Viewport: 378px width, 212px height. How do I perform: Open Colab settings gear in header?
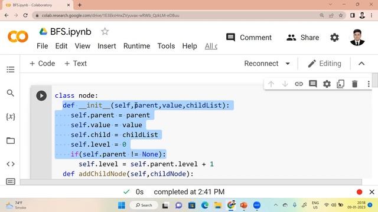[335, 38]
